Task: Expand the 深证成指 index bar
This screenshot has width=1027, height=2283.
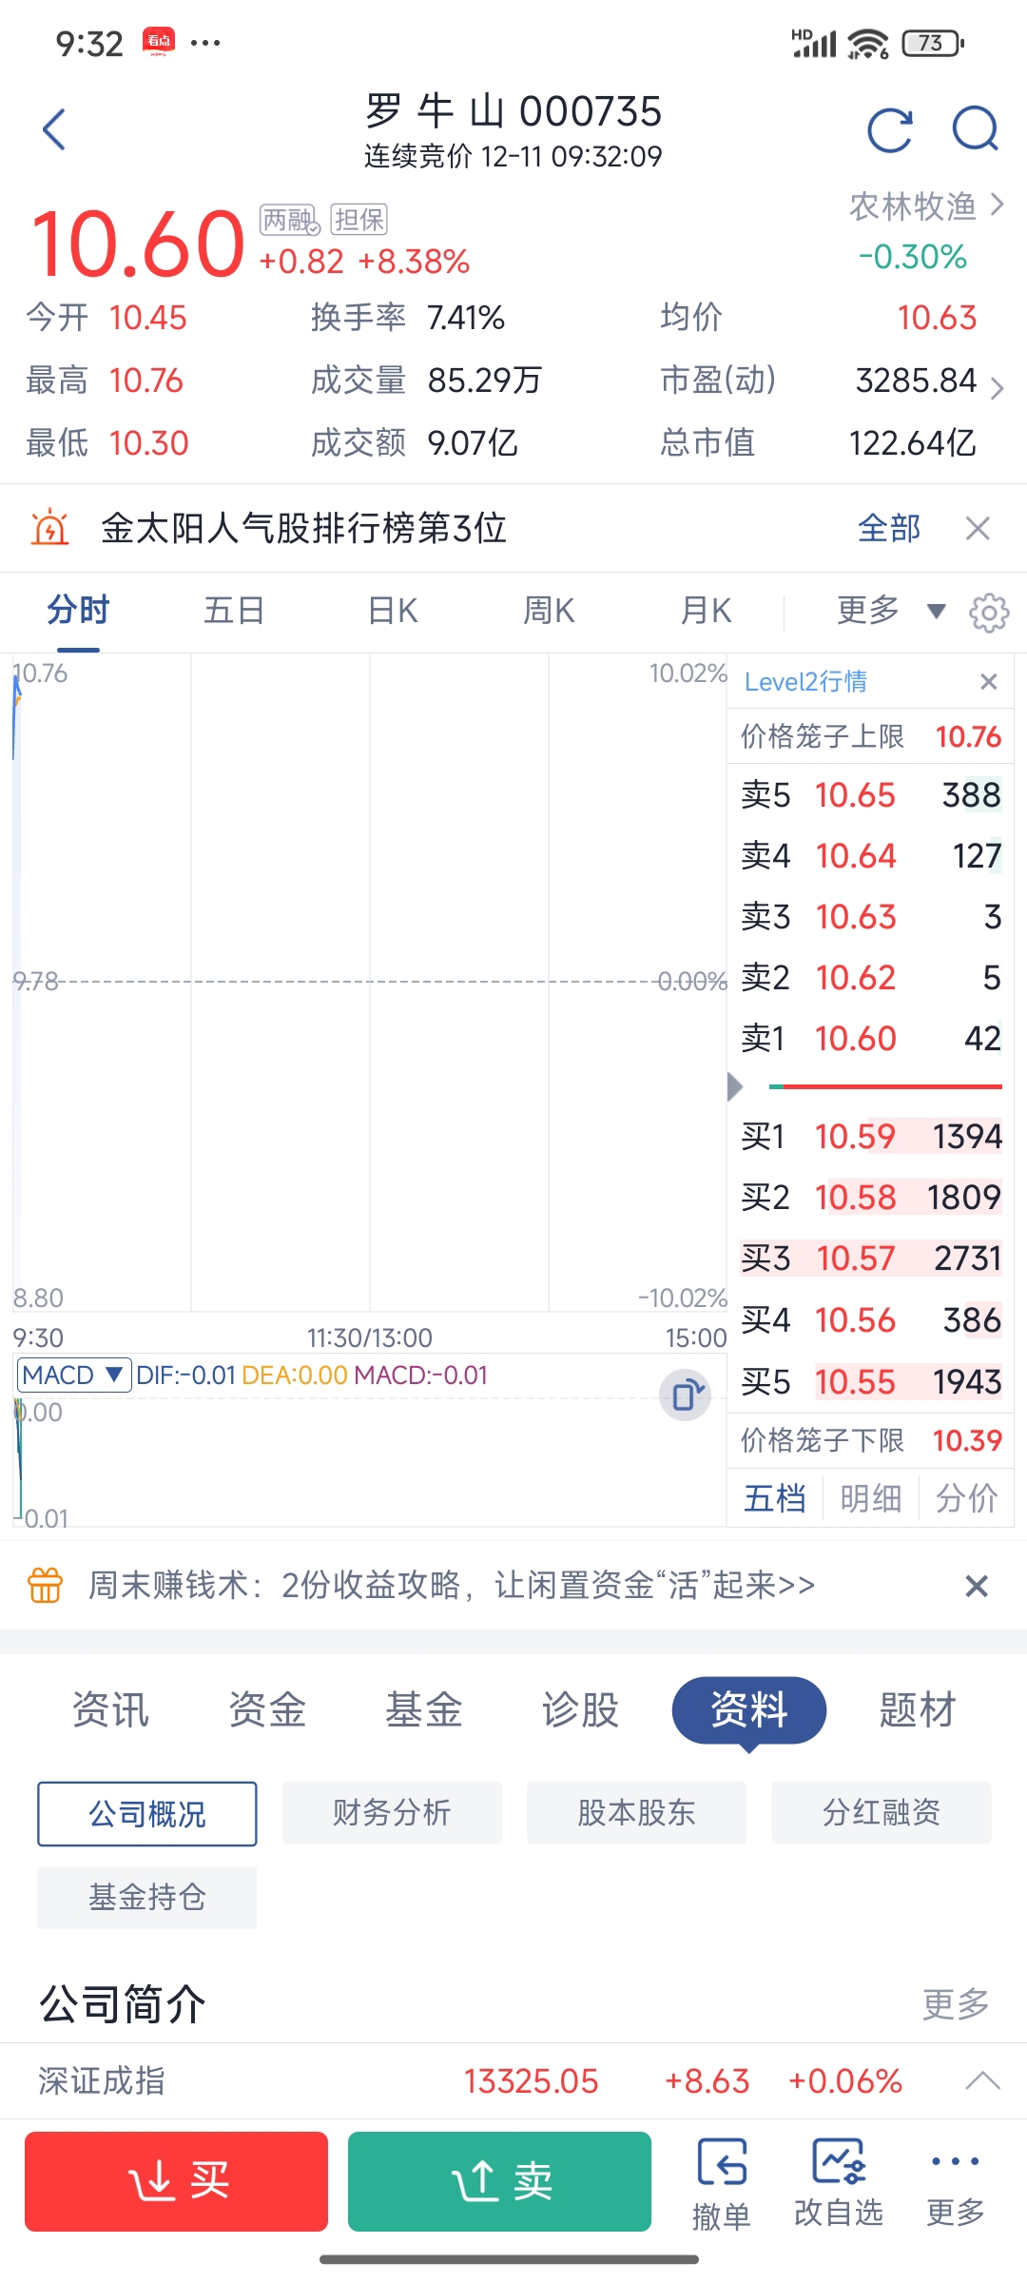Action: coord(982,2080)
